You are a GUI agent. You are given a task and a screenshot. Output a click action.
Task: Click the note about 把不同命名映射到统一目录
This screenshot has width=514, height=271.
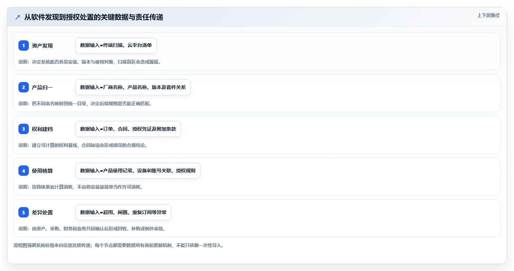pos(85,104)
